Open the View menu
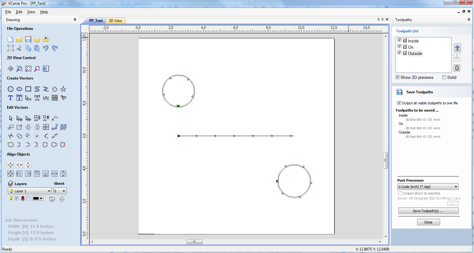The width and height of the screenshot is (474, 253). [31, 12]
